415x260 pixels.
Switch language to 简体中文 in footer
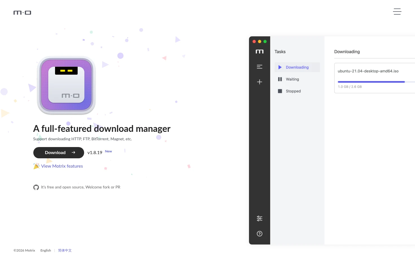[65, 250]
